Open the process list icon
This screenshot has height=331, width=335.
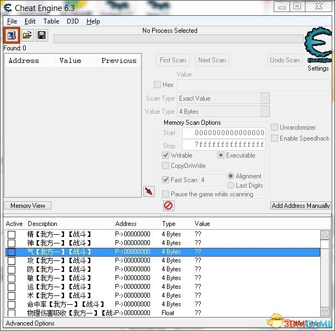coord(11,35)
